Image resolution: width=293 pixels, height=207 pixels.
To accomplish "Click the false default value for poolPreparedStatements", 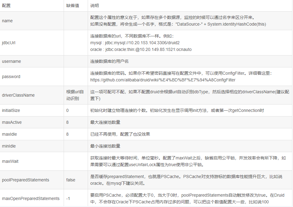I will pyautogui.click(x=71, y=180).
